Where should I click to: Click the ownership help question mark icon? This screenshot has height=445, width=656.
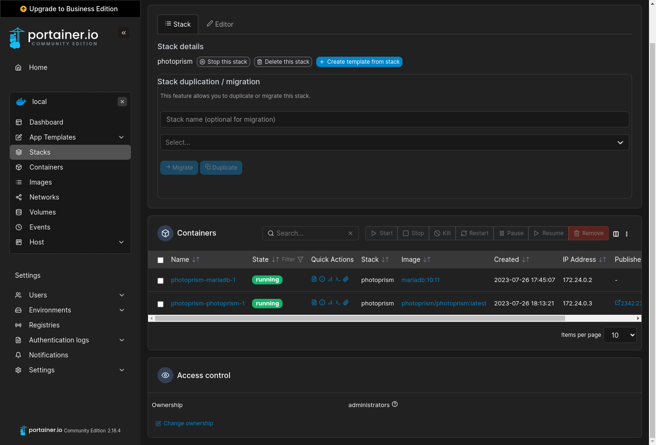394,404
